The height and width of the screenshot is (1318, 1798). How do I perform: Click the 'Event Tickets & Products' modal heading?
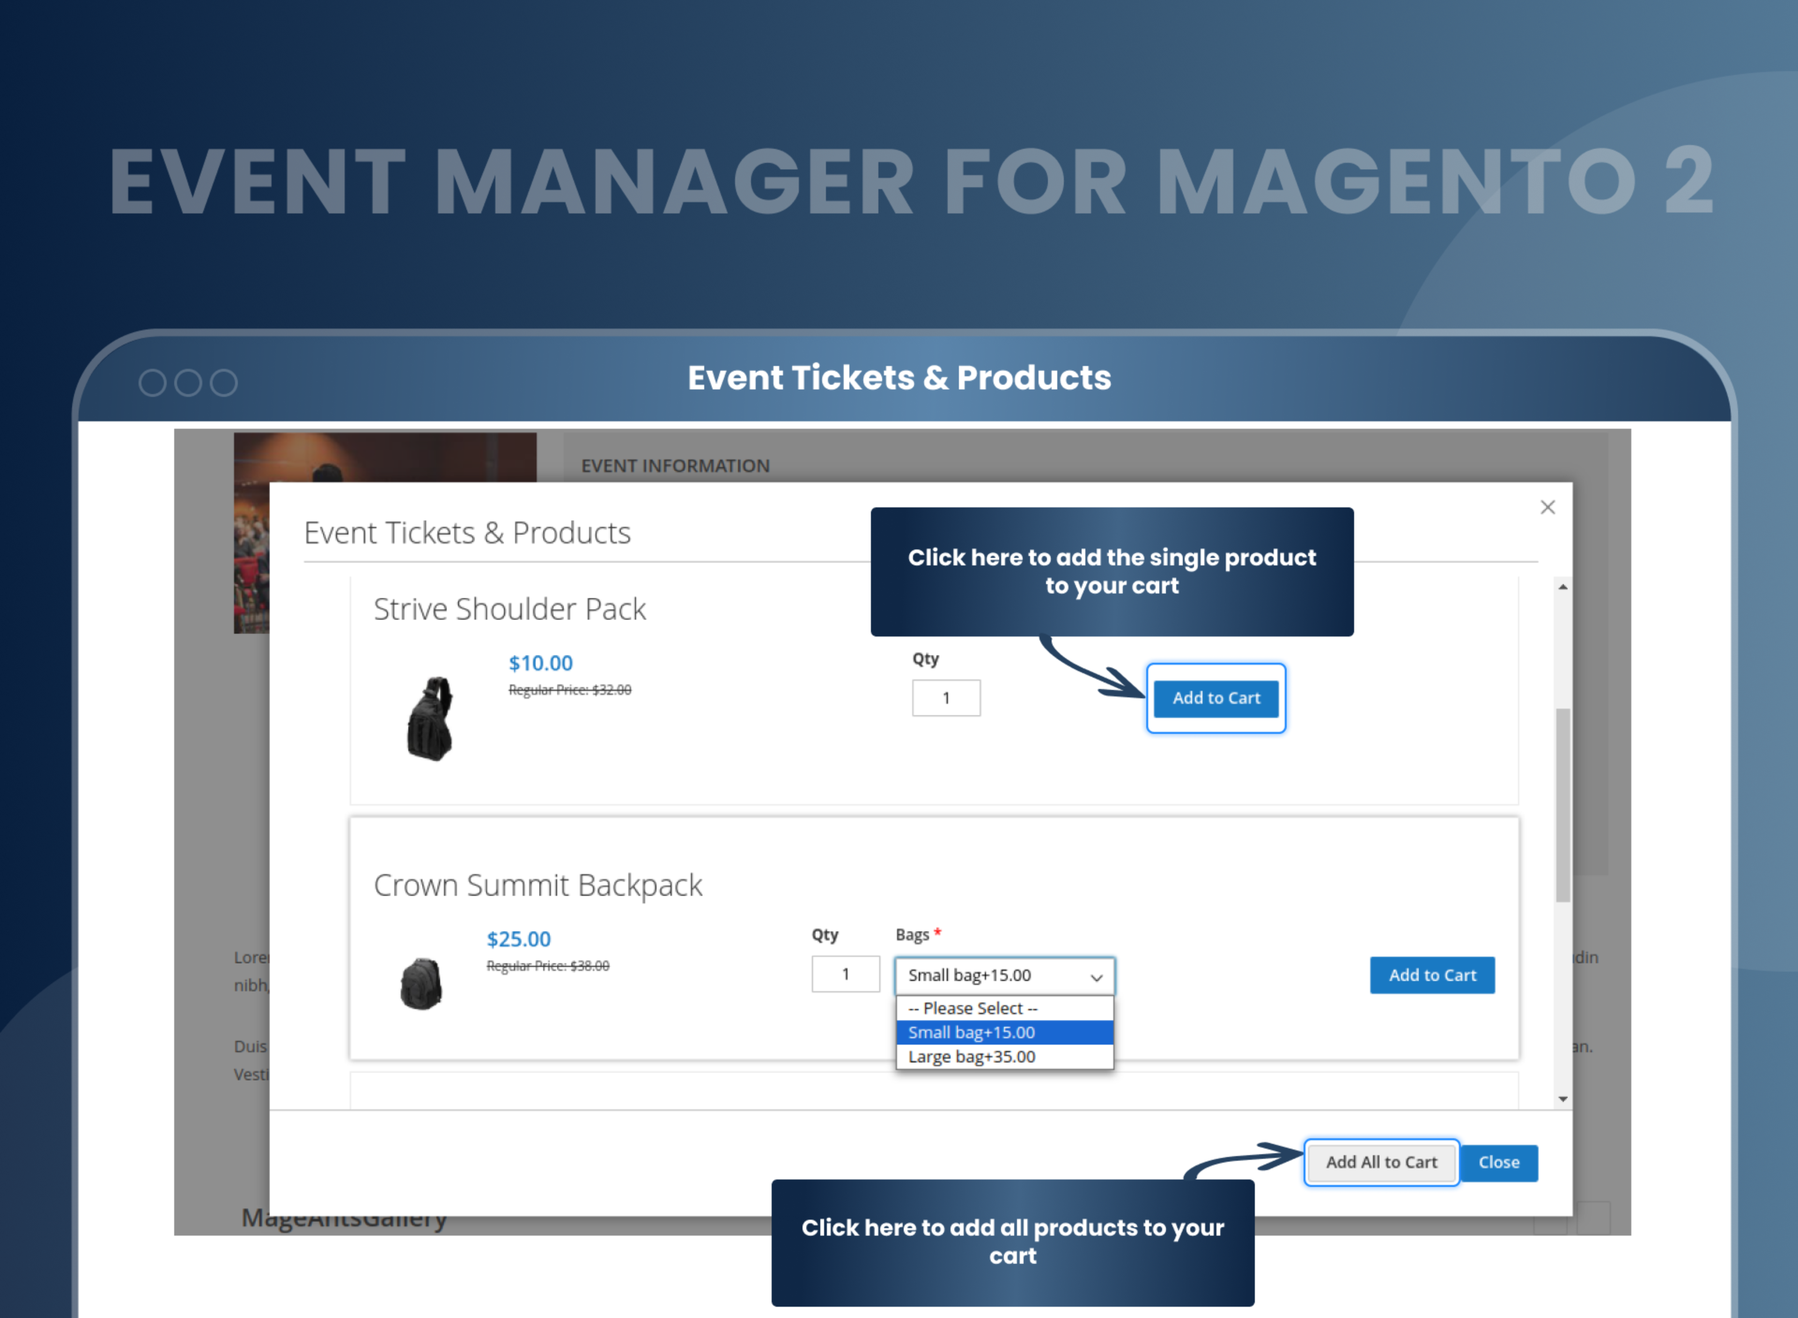467,533
